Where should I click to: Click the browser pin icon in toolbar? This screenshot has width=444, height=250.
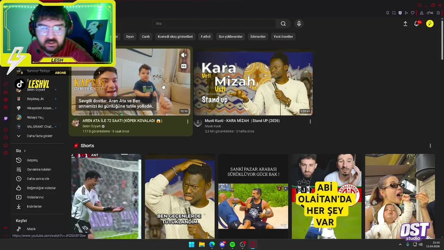tap(387, 13)
